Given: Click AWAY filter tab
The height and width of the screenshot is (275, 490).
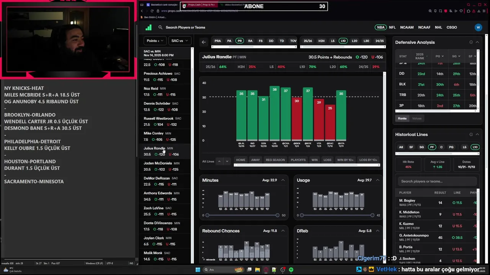Looking at the screenshot, I should (x=255, y=160).
